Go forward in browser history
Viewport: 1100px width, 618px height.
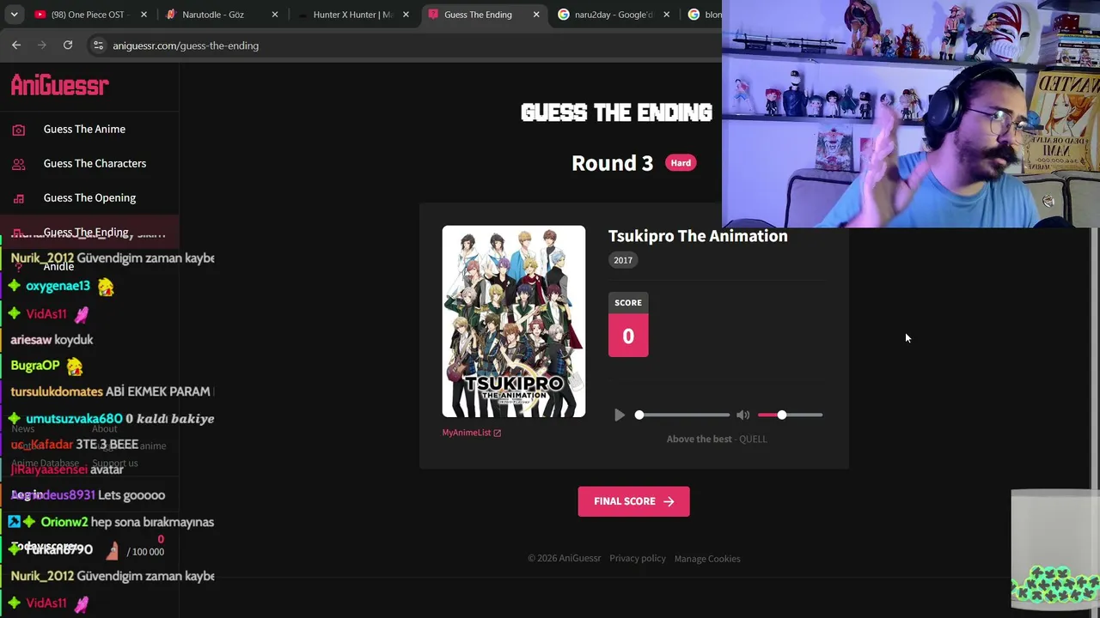(x=42, y=45)
